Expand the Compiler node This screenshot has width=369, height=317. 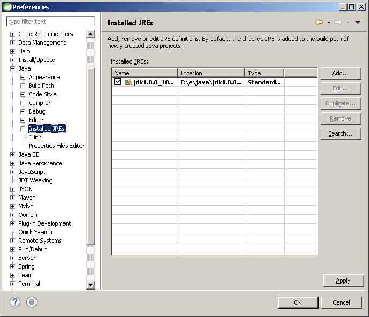[x=23, y=103]
